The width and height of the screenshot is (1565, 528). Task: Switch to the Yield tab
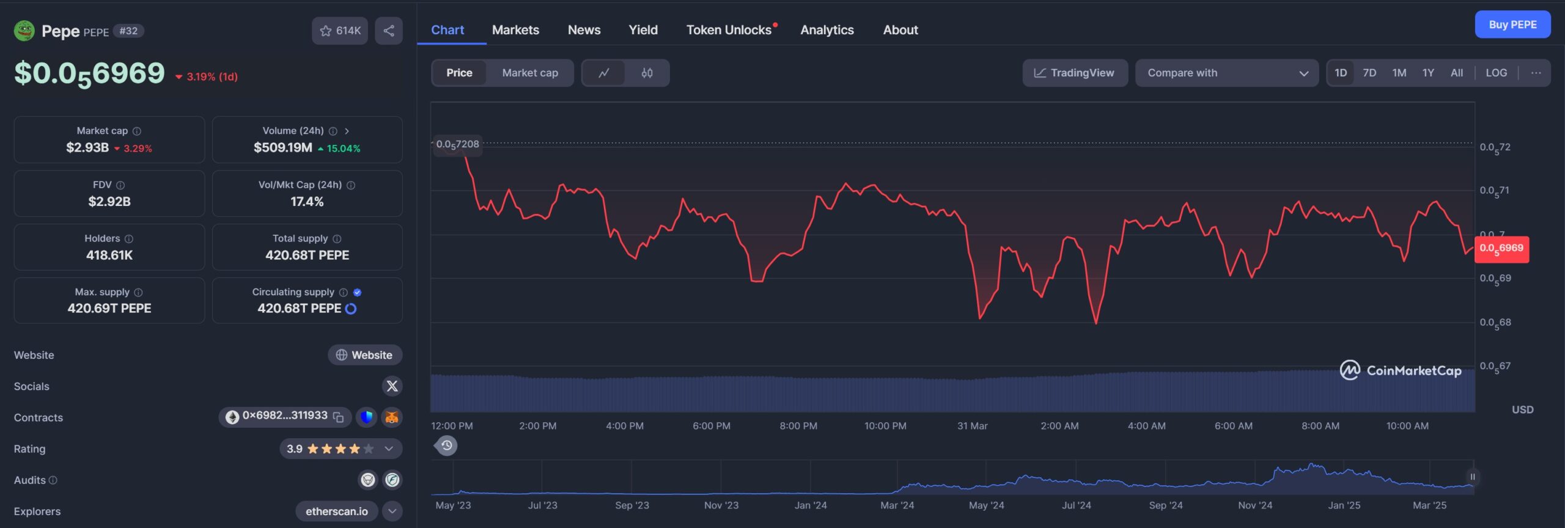(643, 30)
